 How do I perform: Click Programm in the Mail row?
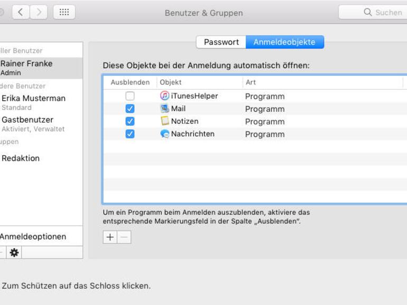[x=265, y=109]
